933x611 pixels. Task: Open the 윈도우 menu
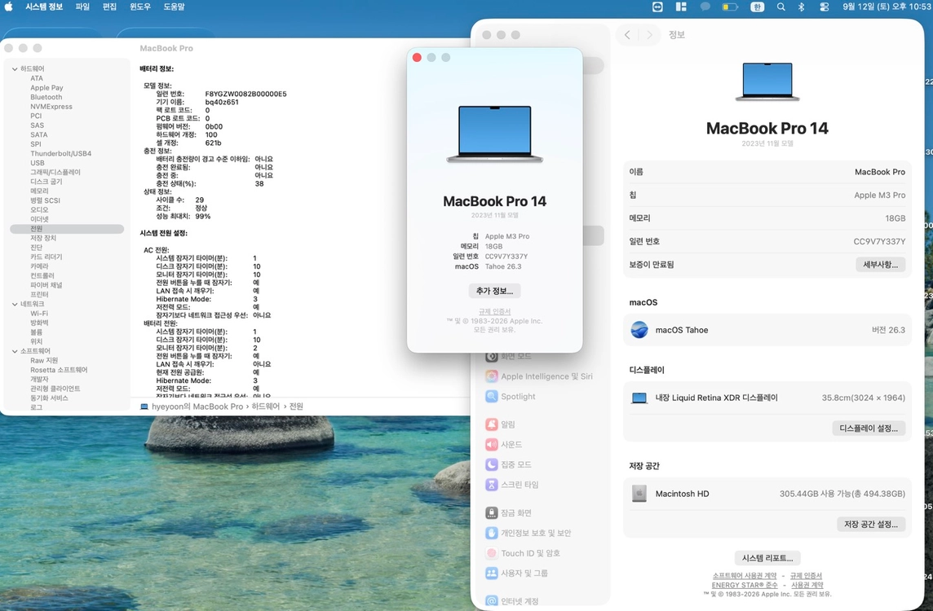click(x=140, y=7)
